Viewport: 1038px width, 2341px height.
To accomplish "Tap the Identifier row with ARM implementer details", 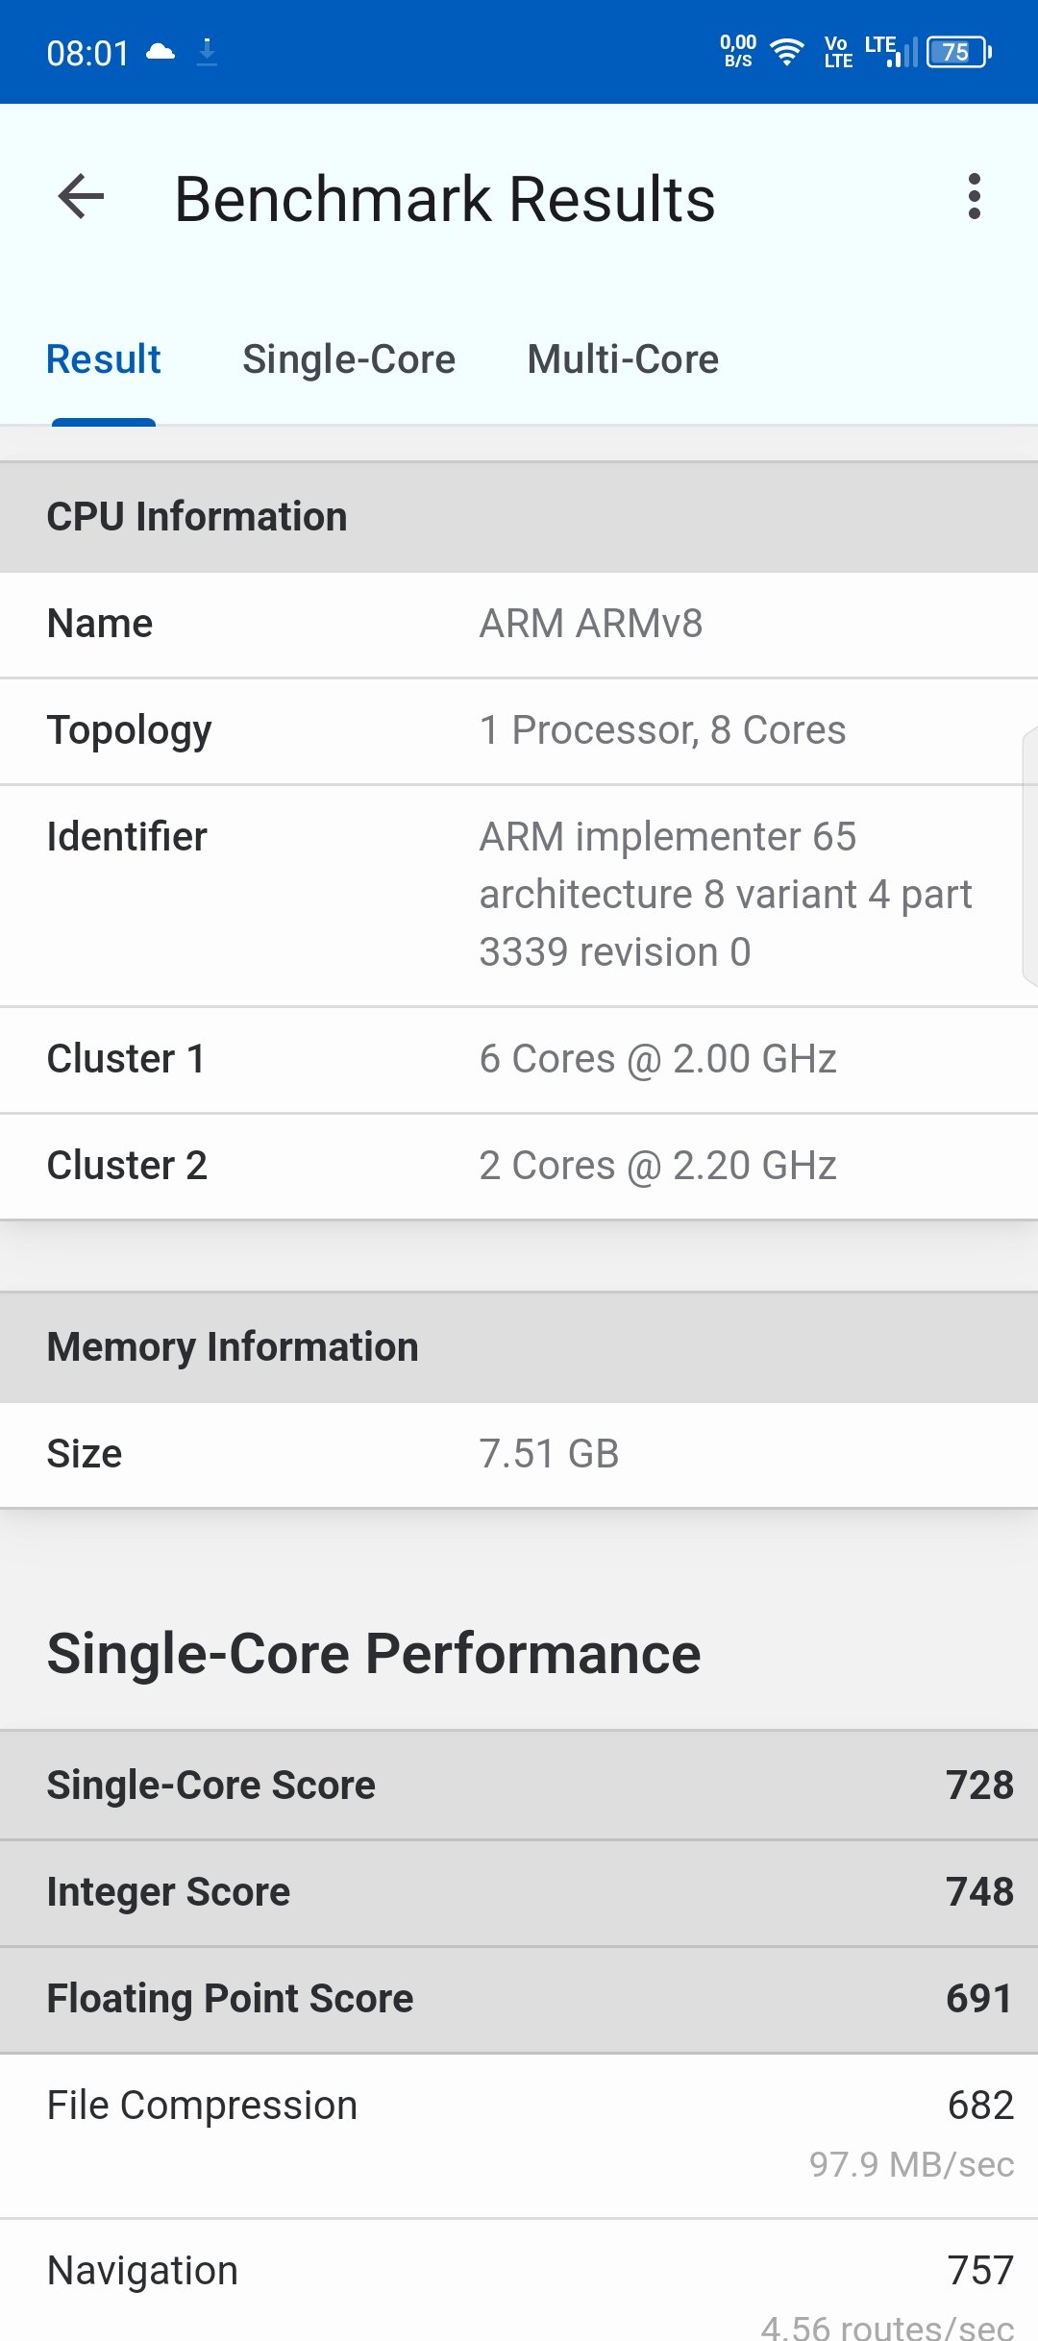I will point(519,895).
